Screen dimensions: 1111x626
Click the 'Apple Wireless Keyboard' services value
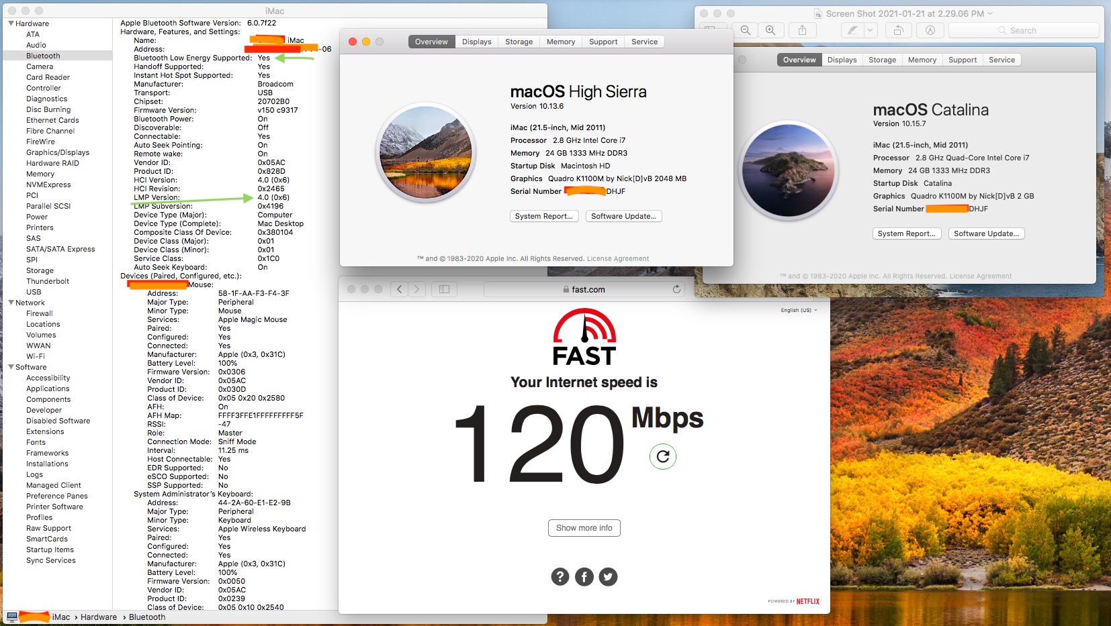[262, 529]
